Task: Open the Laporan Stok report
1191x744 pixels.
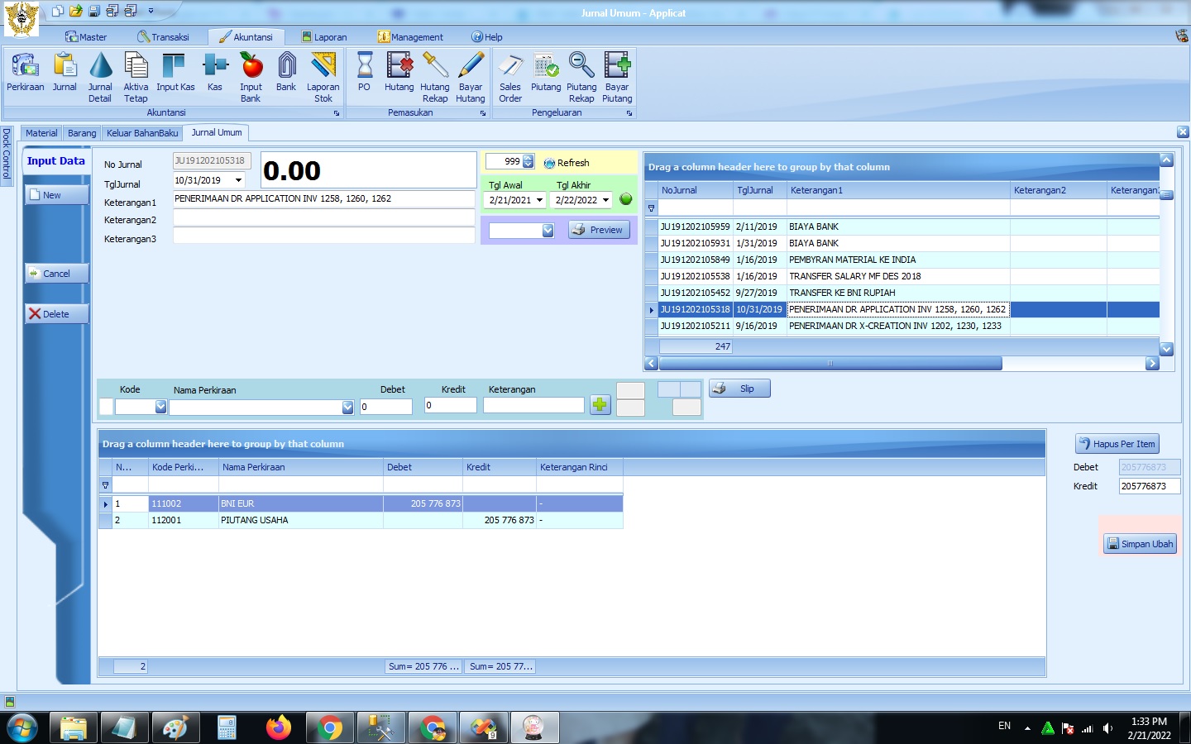Action: tap(323, 76)
